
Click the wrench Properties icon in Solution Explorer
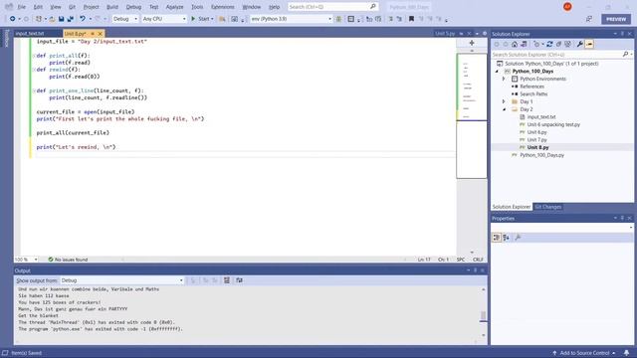(x=579, y=44)
